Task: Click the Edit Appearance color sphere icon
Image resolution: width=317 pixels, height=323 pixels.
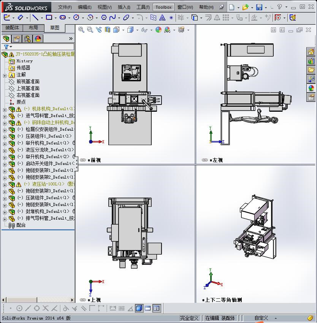Action: tap(158, 30)
